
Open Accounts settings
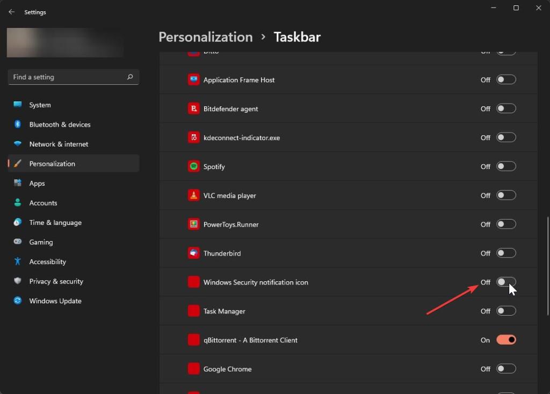coord(74,203)
